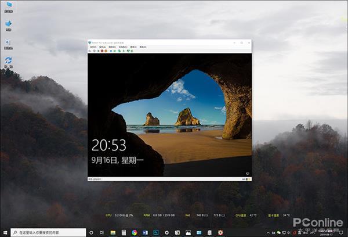Open Task View from the taskbar
The height and width of the screenshot is (237, 348).
[x=101, y=232]
